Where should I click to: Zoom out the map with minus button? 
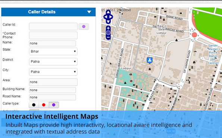coord(108,38)
